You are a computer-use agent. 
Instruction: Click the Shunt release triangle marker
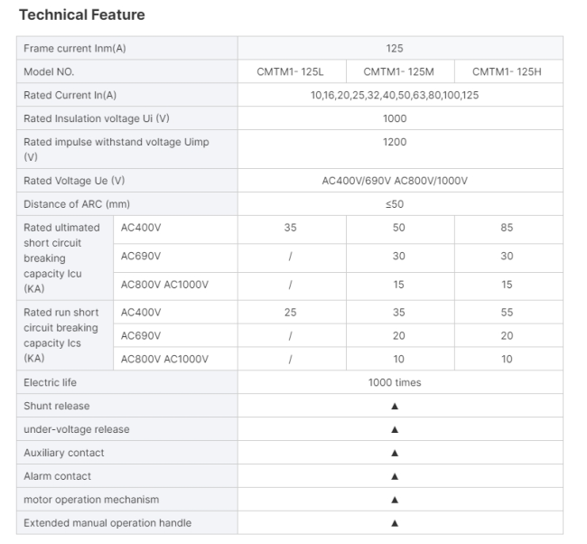[x=395, y=406]
